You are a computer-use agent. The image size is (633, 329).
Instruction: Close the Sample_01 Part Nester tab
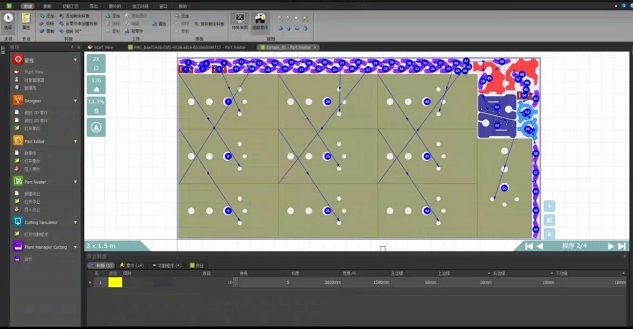click(315, 47)
